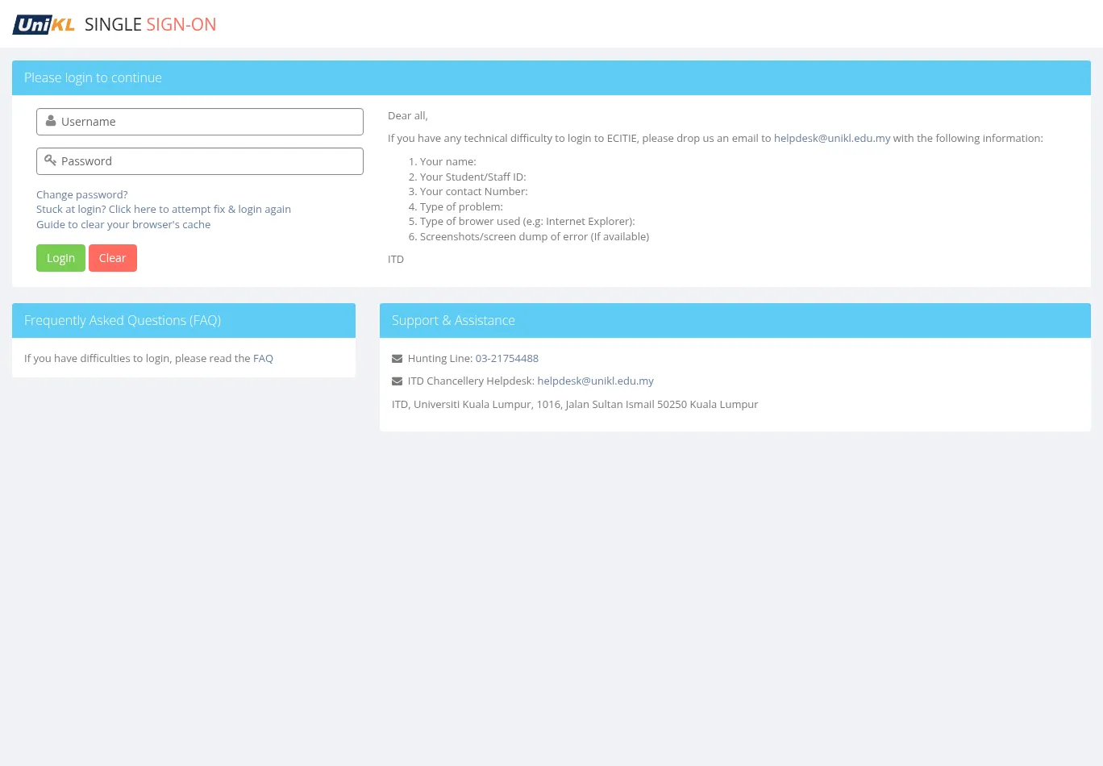This screenshot has height=766, width=1103.
Task: Click the key icon in Password field
Action: coord(50,160)
